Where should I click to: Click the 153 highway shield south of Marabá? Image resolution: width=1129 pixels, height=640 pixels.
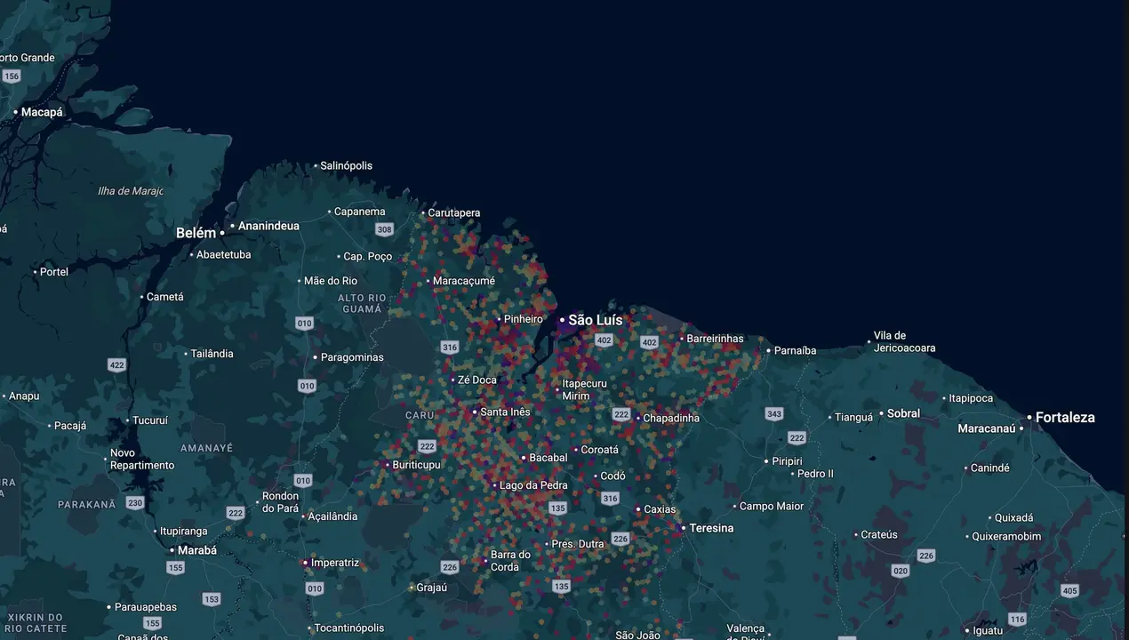[212, 599]
